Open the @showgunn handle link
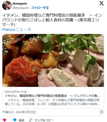Screen dimensions: 107x122 click(21, 8)
